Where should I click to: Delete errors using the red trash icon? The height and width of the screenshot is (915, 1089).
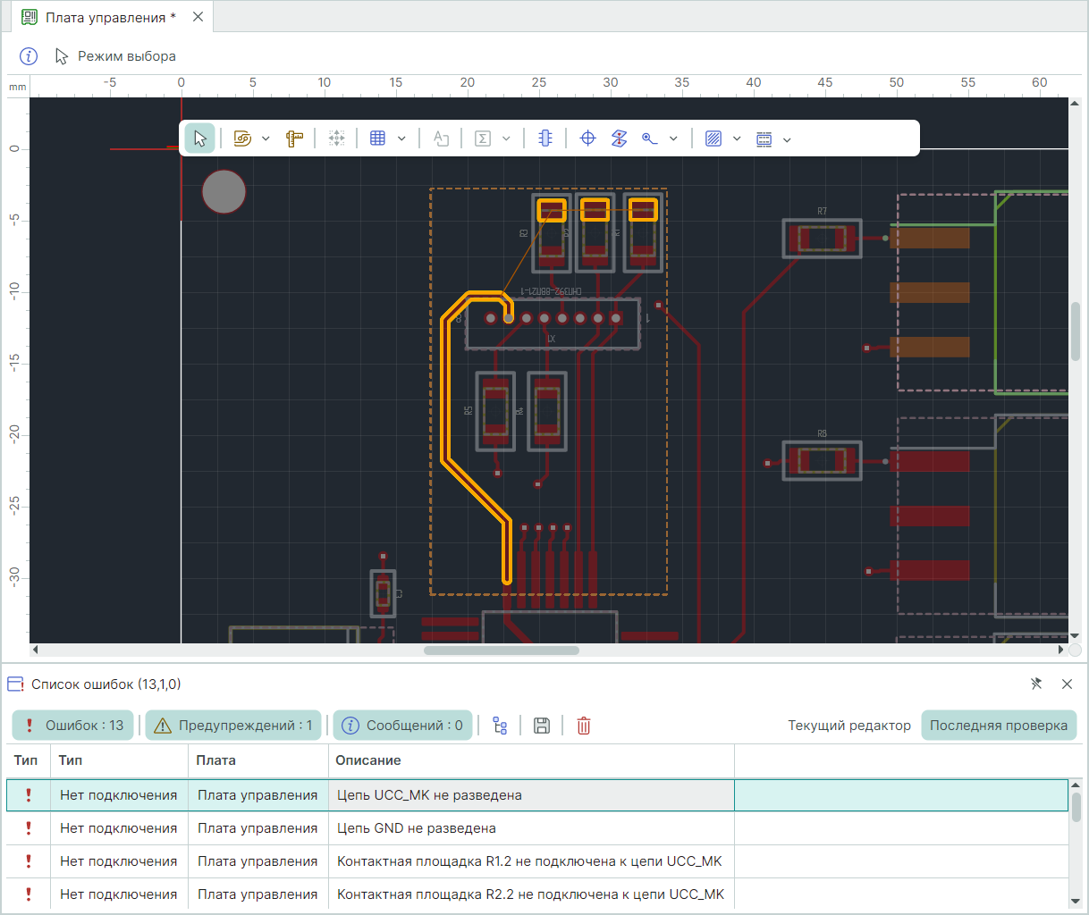(x=584, y=726)
